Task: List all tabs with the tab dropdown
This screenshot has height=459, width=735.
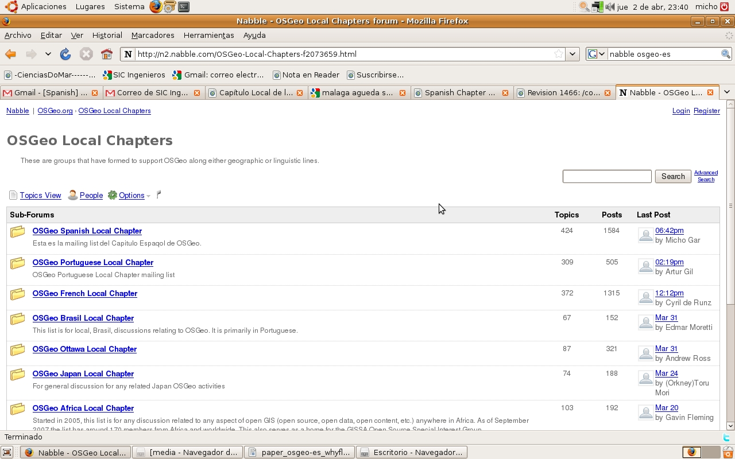Action: click(x=726, y=92)
